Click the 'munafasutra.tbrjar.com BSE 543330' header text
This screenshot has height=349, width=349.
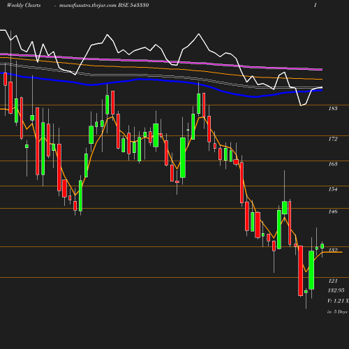[x=104, y=6]
